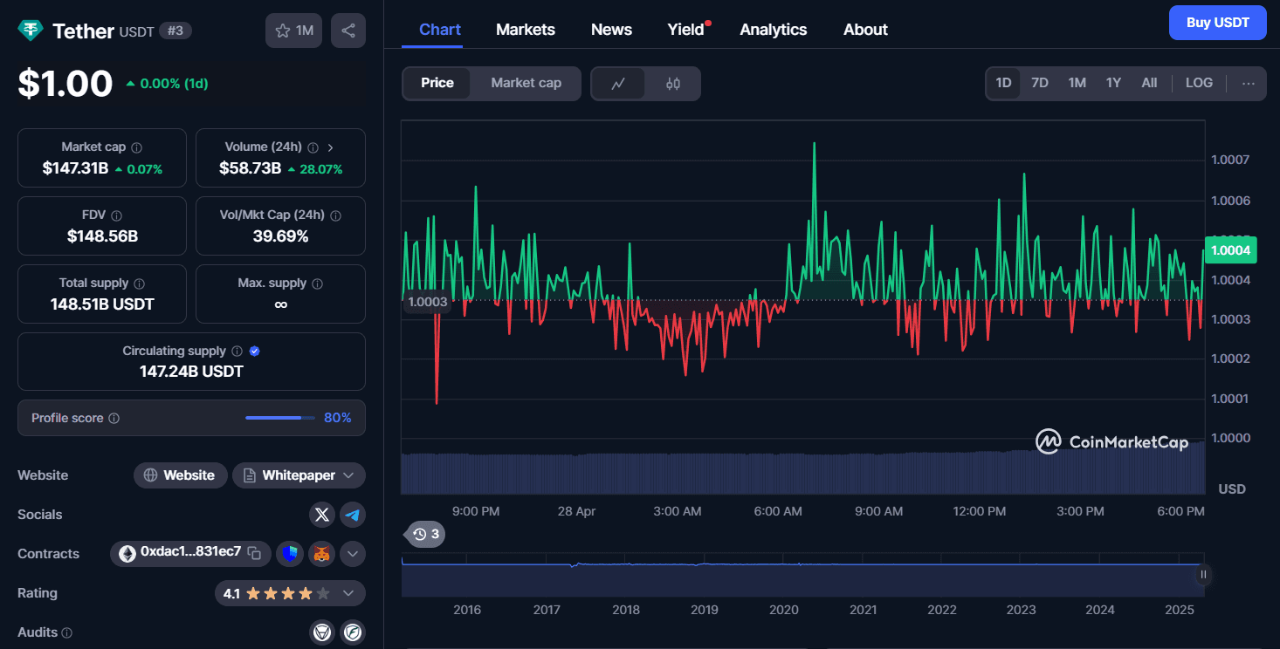
Task: Expand the rating details chevron
Action: tap(348, 593)
